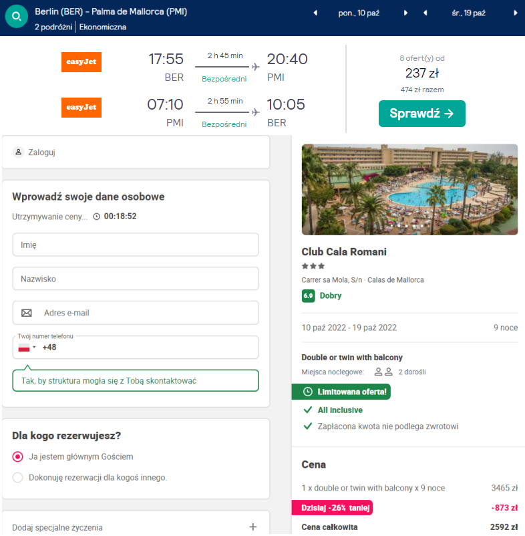Click the Nazwisko input field
This screenshot has height=536, width=525.
pos(136,279)
